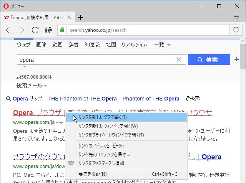Viewport: 246px width, 183px height.
Task: Expand the 一覧 dropdown
Action: pos(162,45)
